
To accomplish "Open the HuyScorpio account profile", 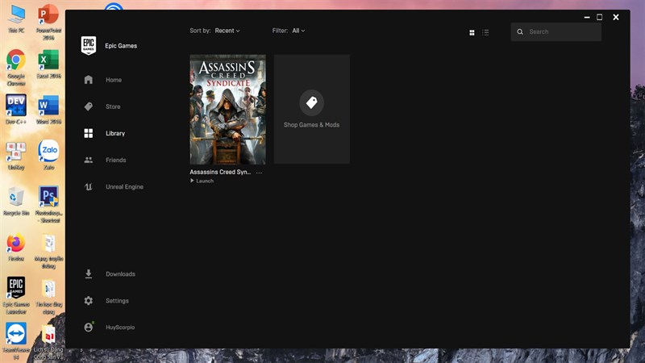I will 119,328.
